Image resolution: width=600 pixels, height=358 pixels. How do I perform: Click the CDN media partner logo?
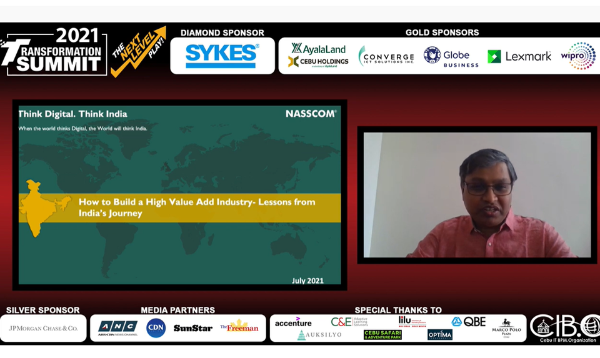click(x=156, y=328)
